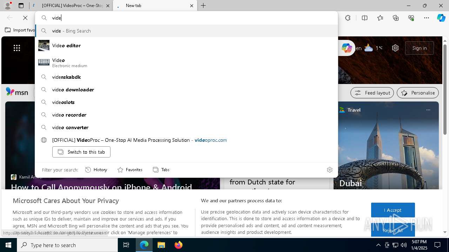Open the Import favorites bookmark item
This screenshot has width=449, height=252.
pyautogui.click(x=20, y=30)
